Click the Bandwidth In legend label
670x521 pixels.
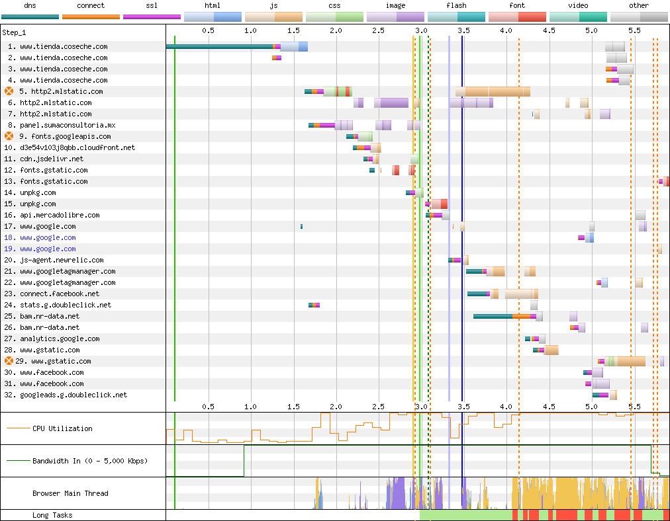(90, 461)
